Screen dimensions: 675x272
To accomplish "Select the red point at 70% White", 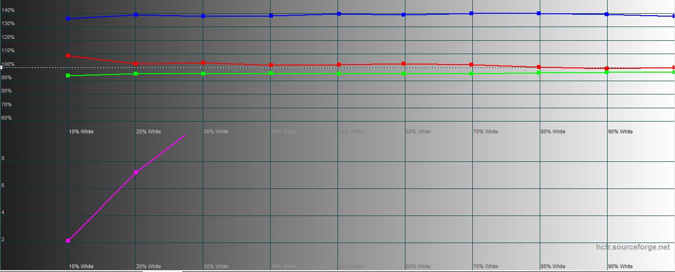I will click(x=471, y=65).
